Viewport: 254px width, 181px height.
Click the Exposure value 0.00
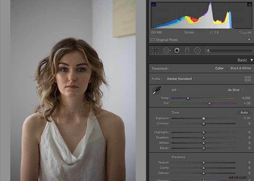pyautogui.click(x=247, y=118)
